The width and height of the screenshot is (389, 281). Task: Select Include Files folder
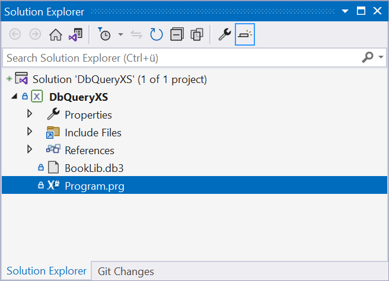point(93,133)
